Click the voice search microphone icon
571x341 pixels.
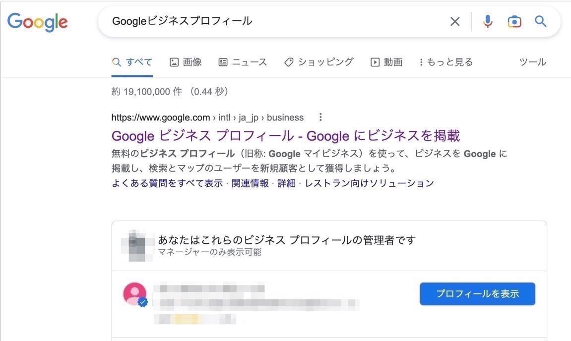click(487, 21)
